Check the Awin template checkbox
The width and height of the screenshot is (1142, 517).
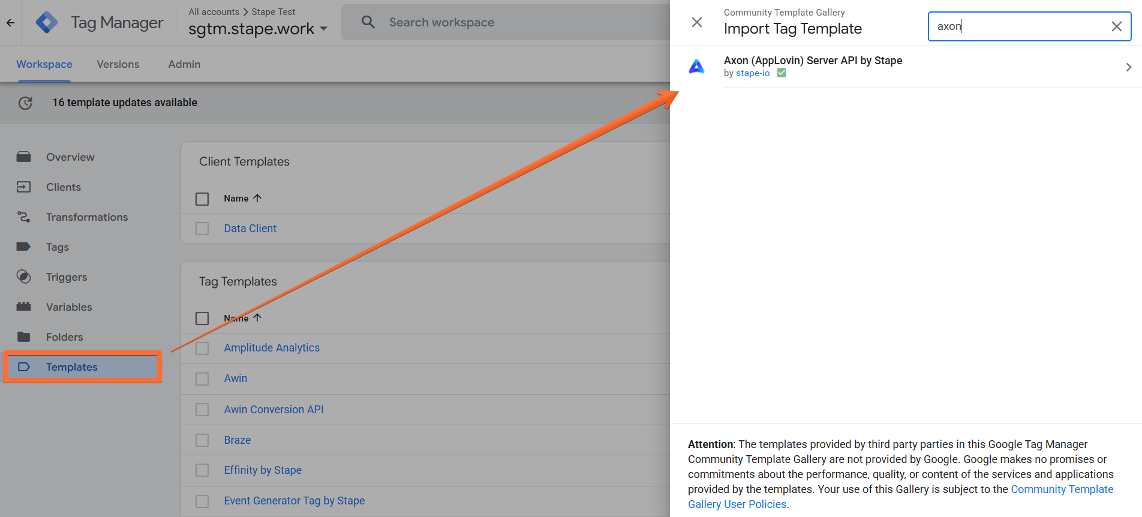(202, 379)
